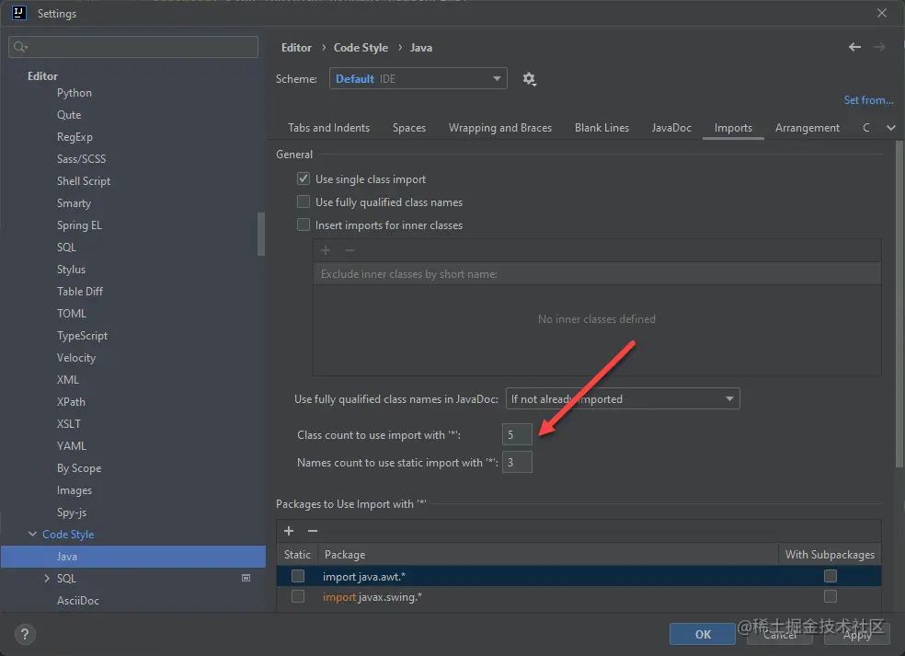Enable Use fully qualified class names
The width and height of the screenshot is (905, 656).
click(x=303, y=201)
